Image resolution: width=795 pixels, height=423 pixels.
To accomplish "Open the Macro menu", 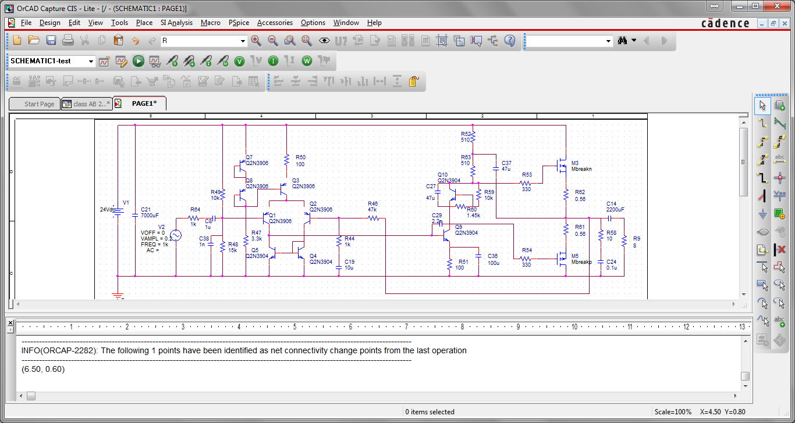I will 211,23.
